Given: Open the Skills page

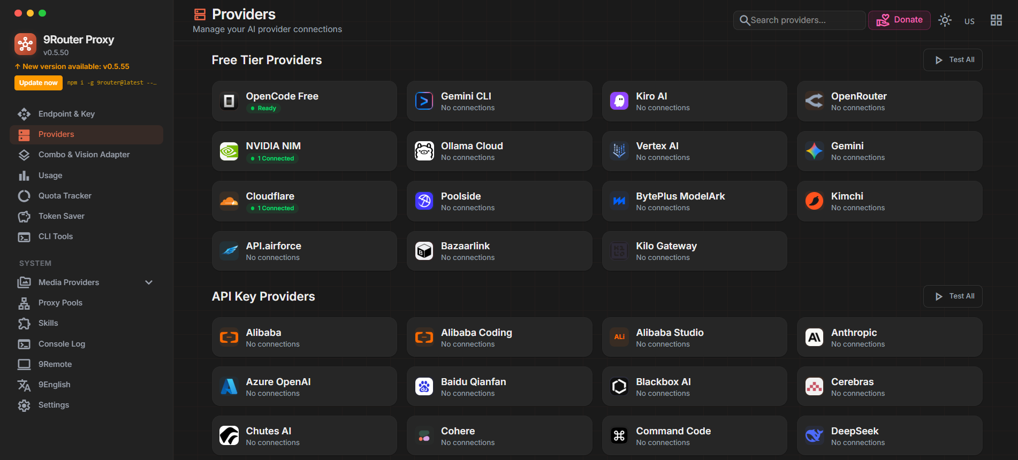Looking at the screenshot, I should 87,323.
